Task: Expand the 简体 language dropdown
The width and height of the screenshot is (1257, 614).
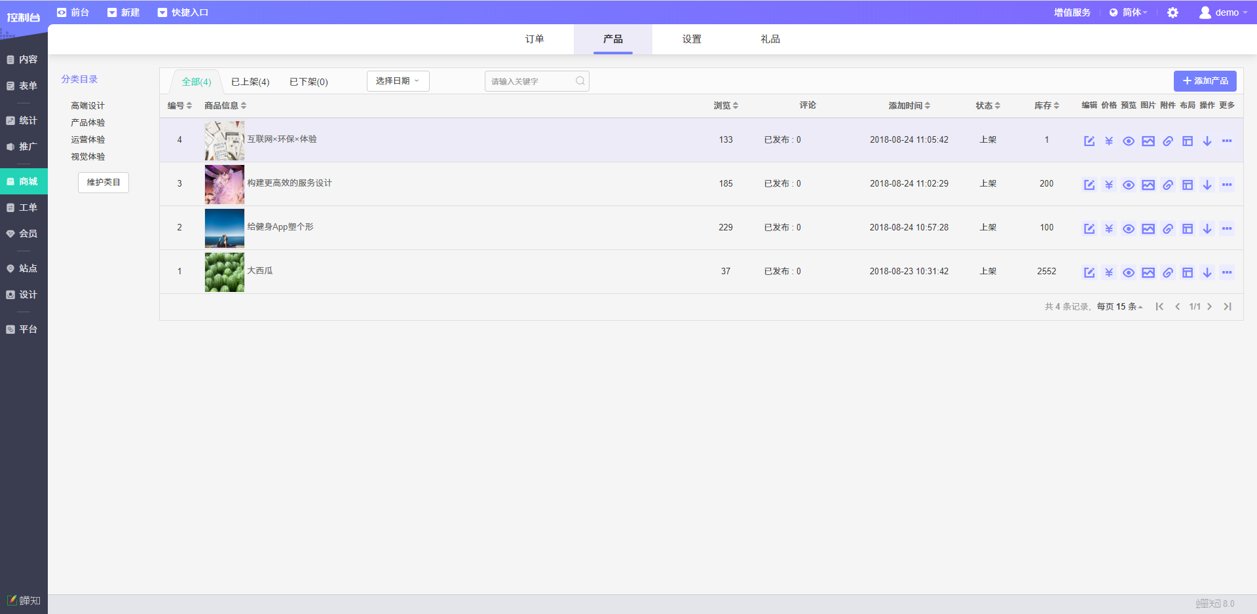Action: click(1129, 12)
